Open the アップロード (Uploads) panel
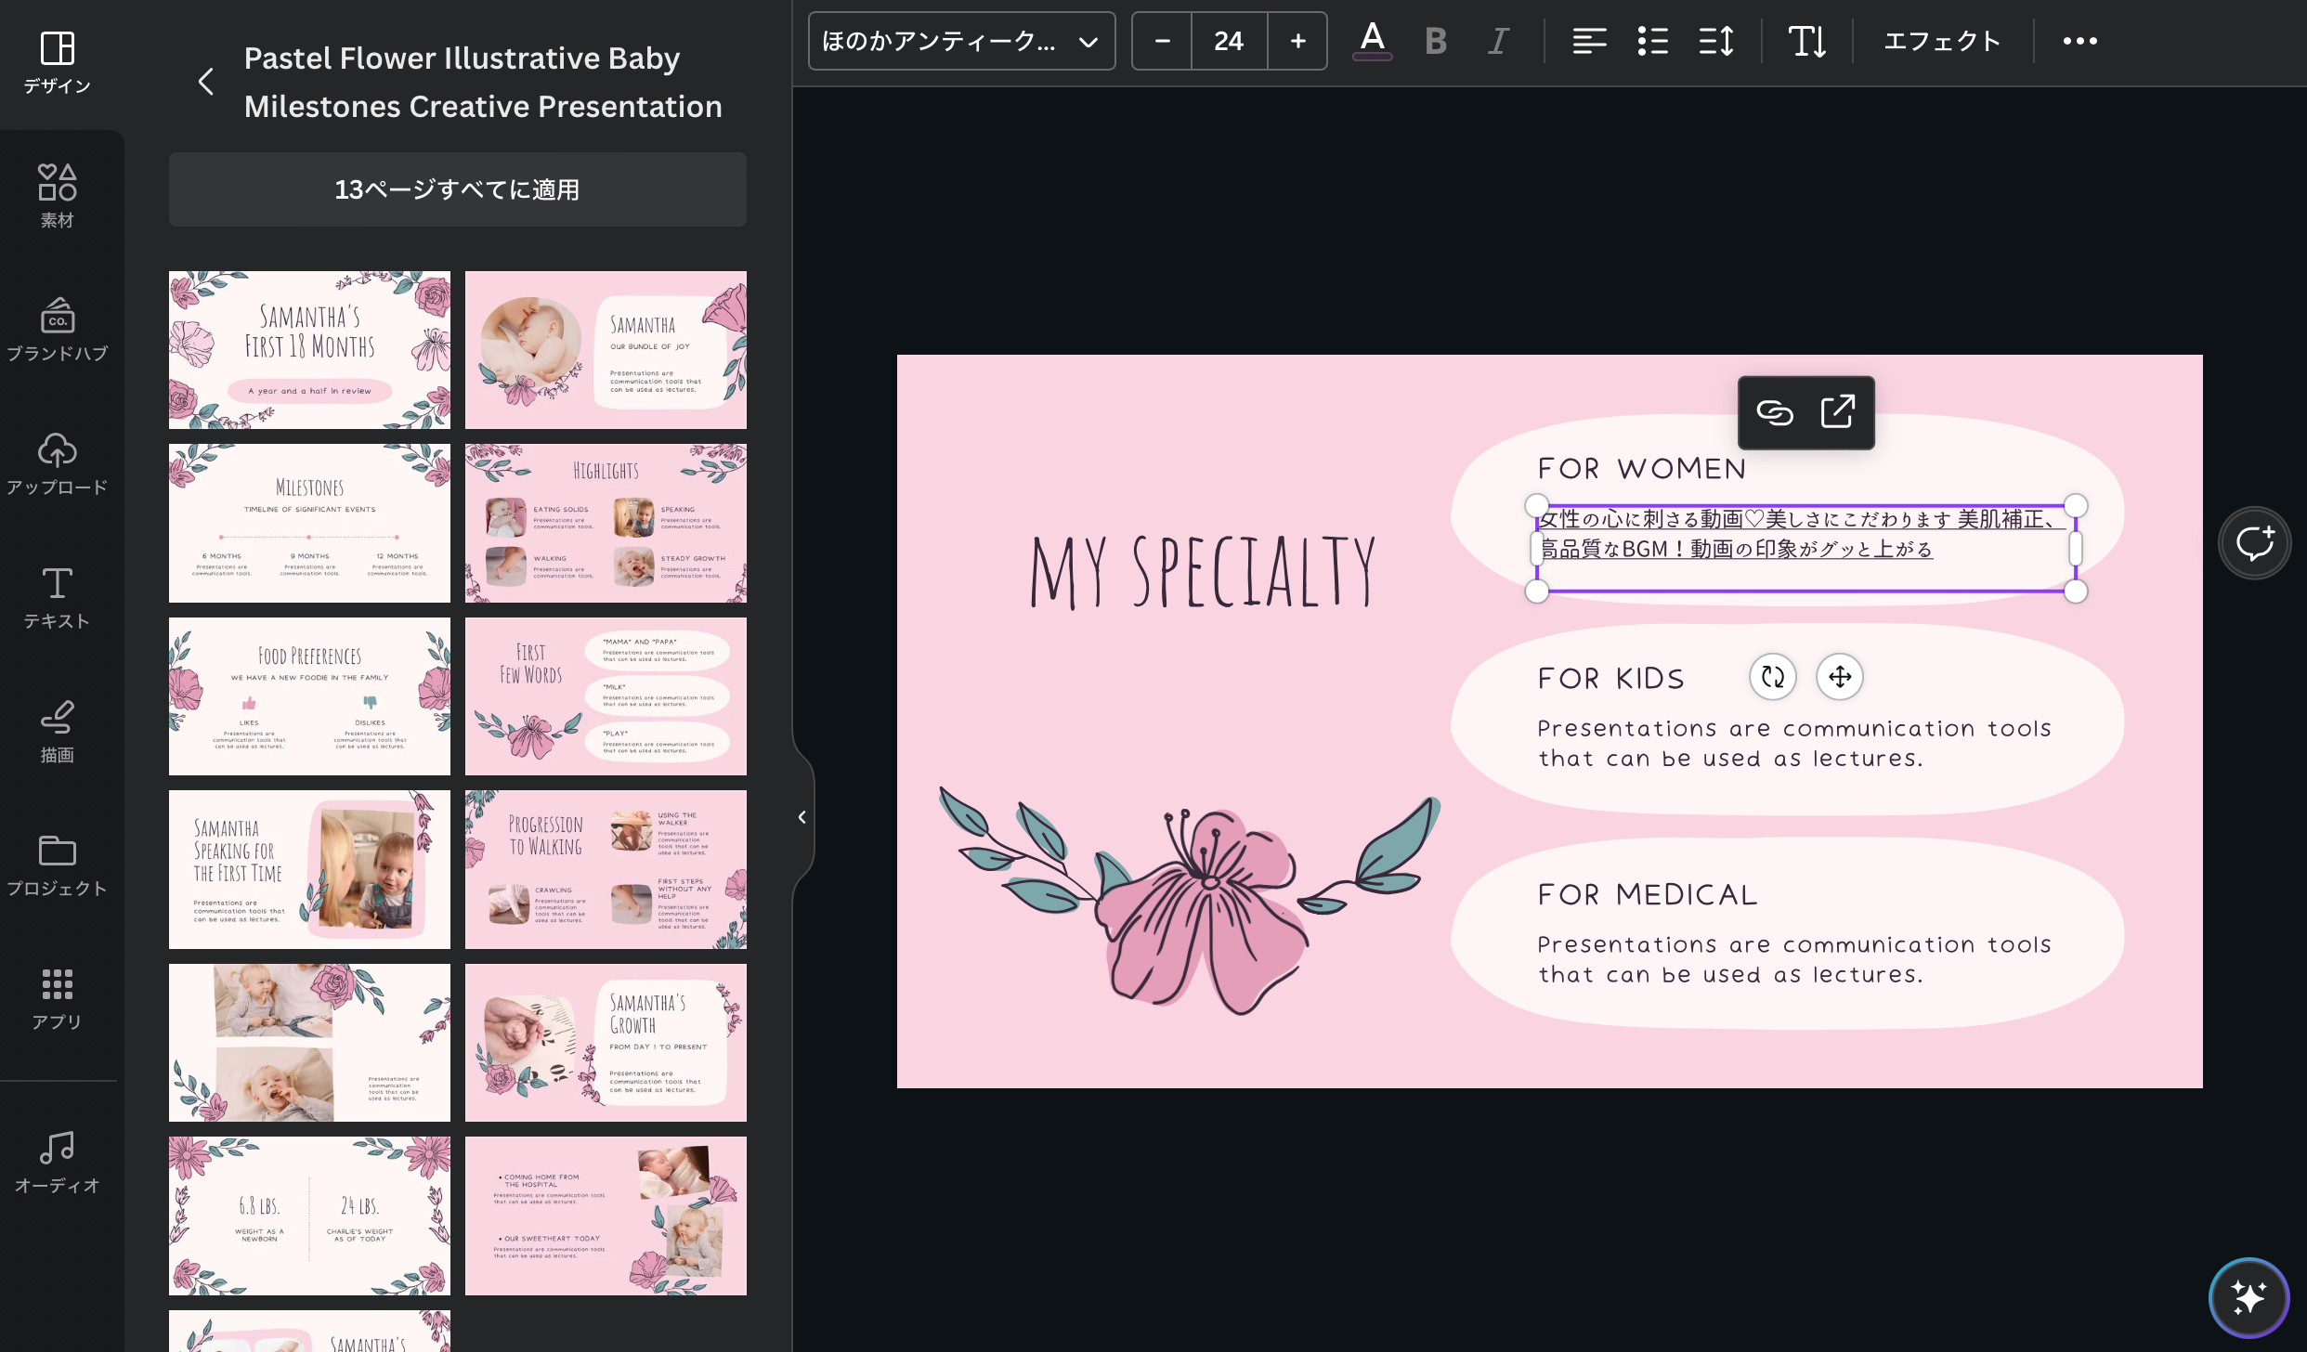The width and height of the screenshot is (2307, 1352). [x=57, y=463]
